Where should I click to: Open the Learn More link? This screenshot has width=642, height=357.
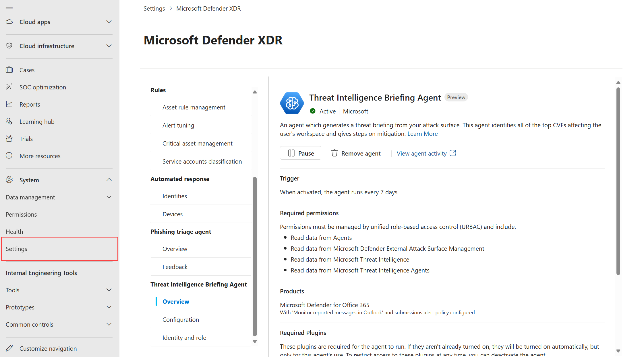(422, 134)
